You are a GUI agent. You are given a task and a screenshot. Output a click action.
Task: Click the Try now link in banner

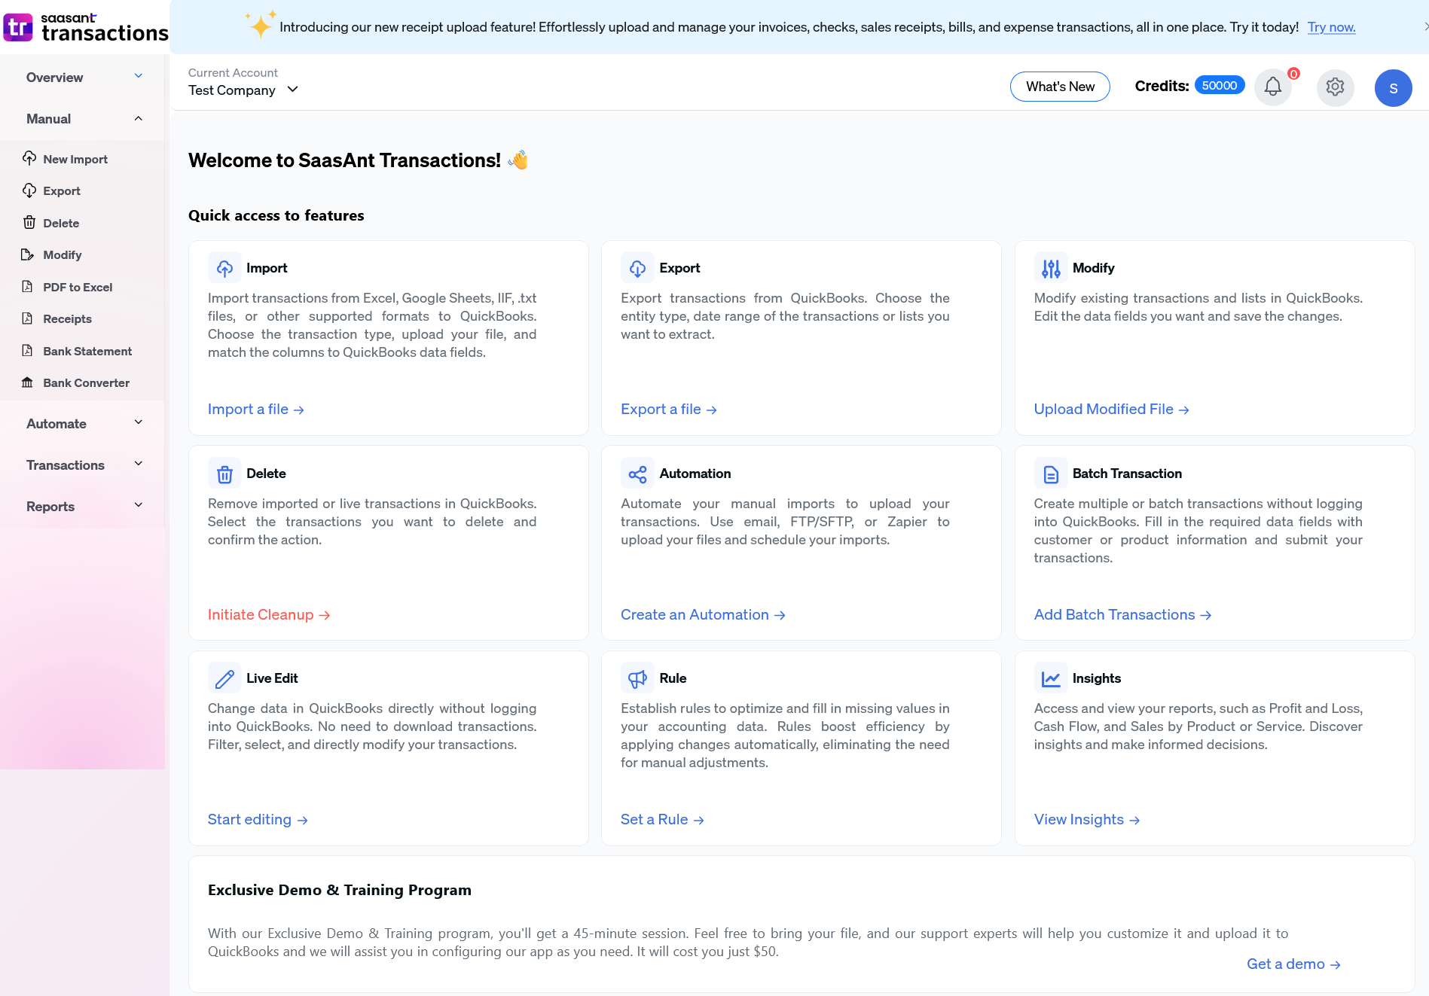1331,27
